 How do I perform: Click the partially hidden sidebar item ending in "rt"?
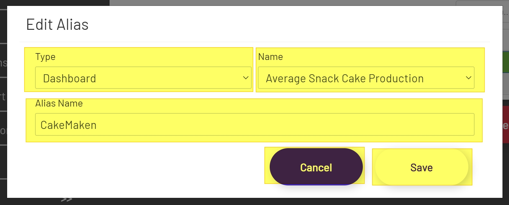(x=3, y=97)
